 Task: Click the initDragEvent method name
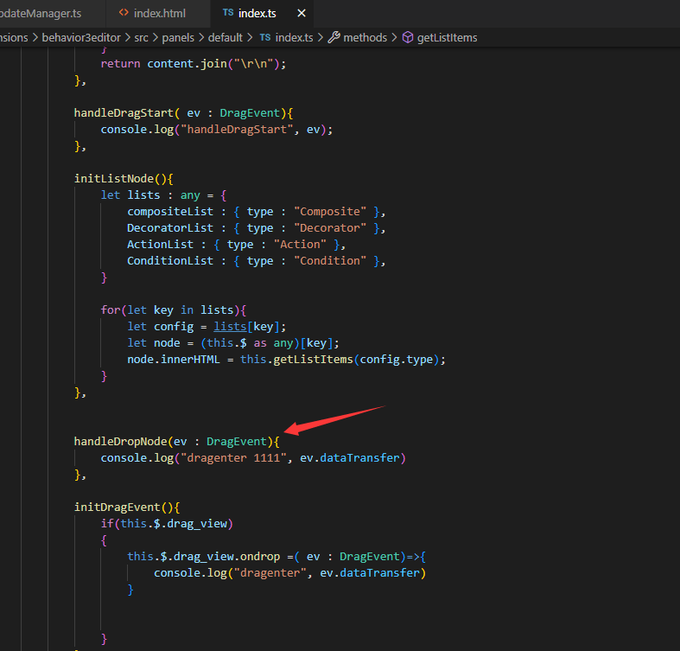click(x=117, y=507)
